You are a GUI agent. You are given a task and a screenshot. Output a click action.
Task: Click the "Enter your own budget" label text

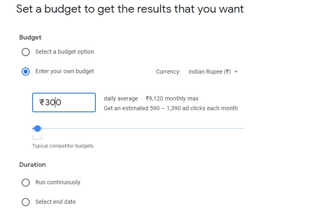(x=64, y=71)
